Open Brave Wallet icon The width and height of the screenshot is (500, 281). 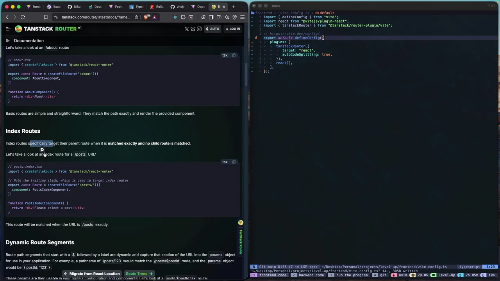pos(219,17)
